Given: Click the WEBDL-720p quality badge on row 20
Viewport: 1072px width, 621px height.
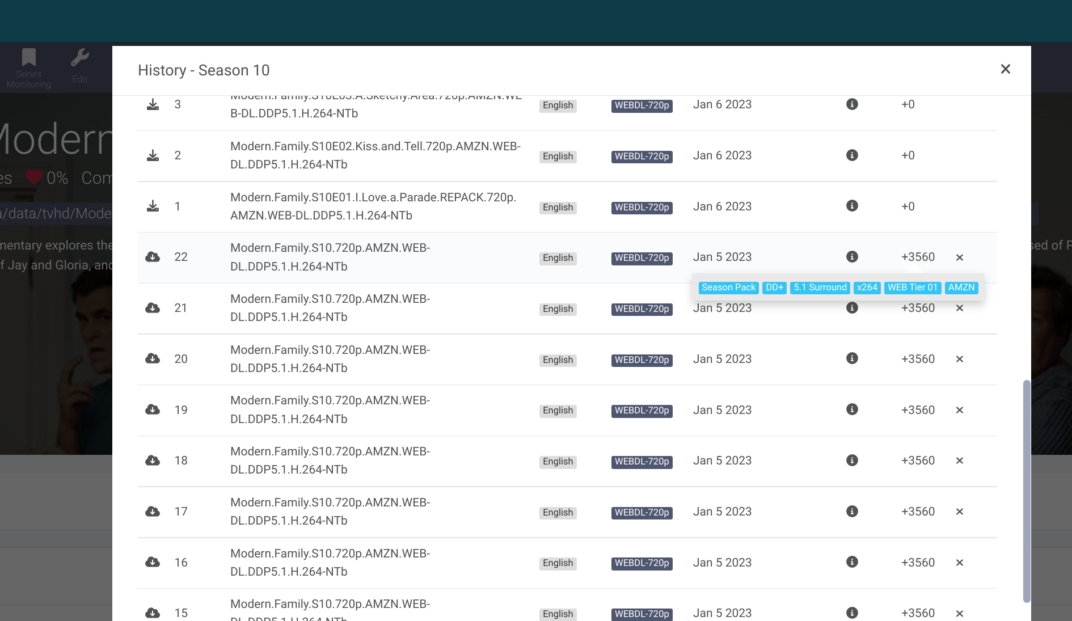Looking at the screenshot, I should 641,360.
